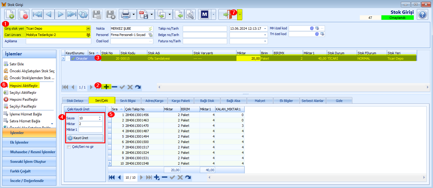This screenshot has height=188, width=433.
Task: Click the Ofis Sandalyesi cell
Action: tap(170, 58)
